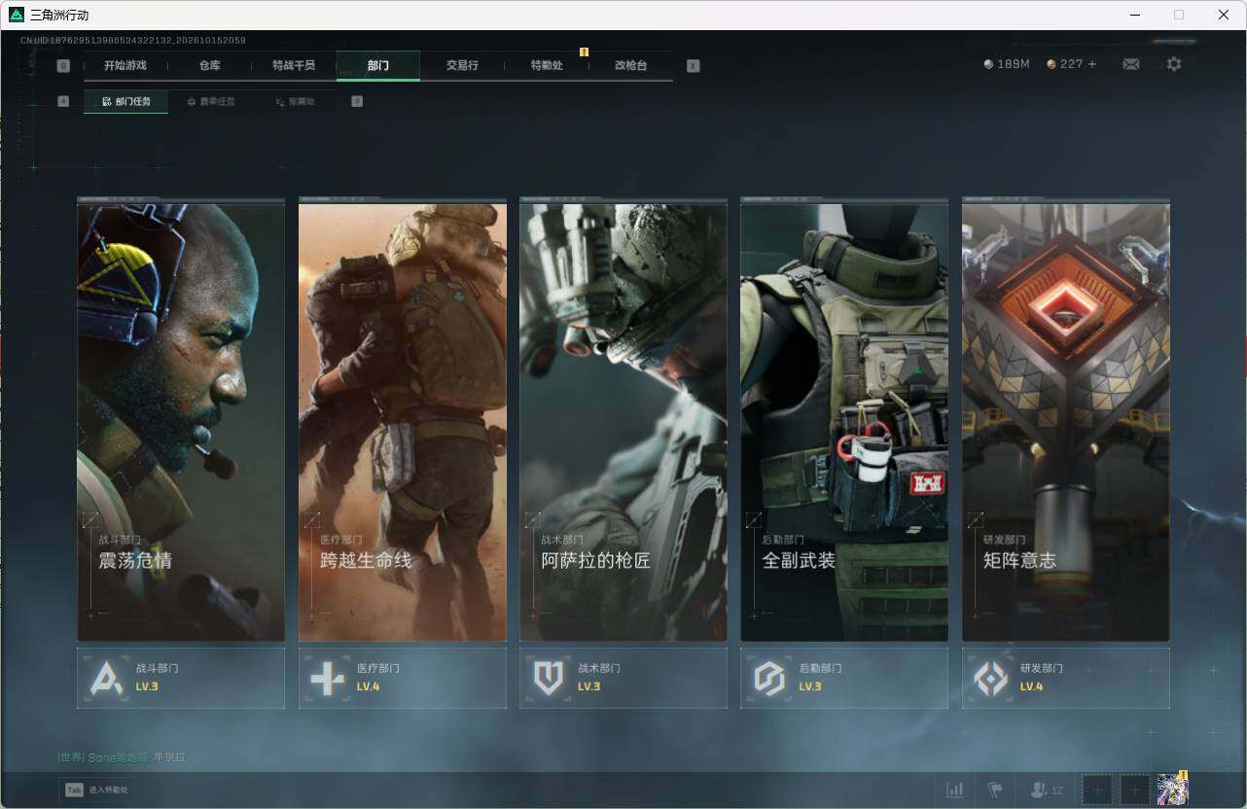Open the mail envelope icon
Image resolution: width=1247 pixels, height=809 pixels.
[1130, 64]
